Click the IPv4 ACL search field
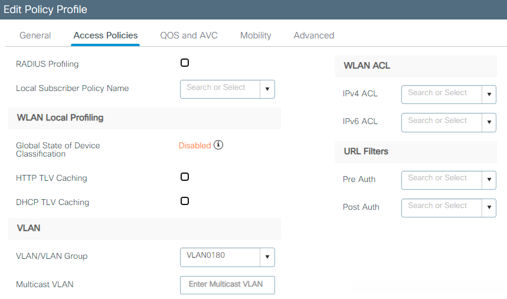The height and width of the screenshot is (299, 507). pos(441,95)
